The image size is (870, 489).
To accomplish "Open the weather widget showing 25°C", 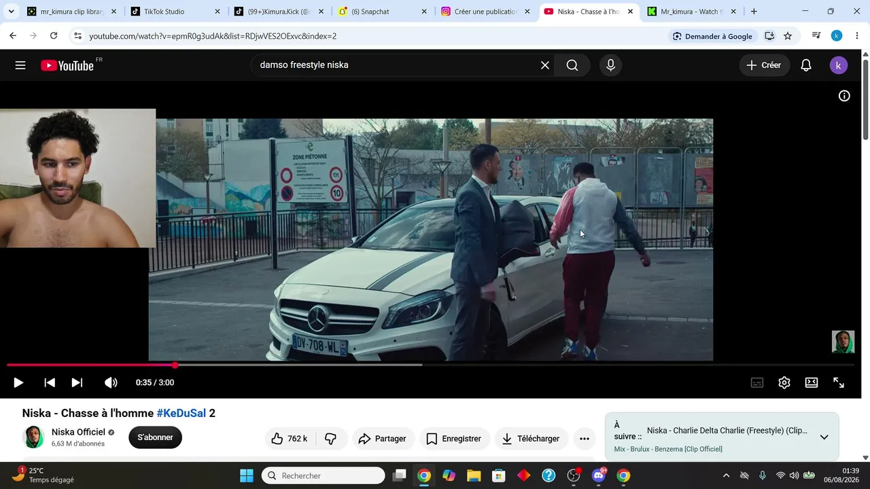I will point(42,475).
